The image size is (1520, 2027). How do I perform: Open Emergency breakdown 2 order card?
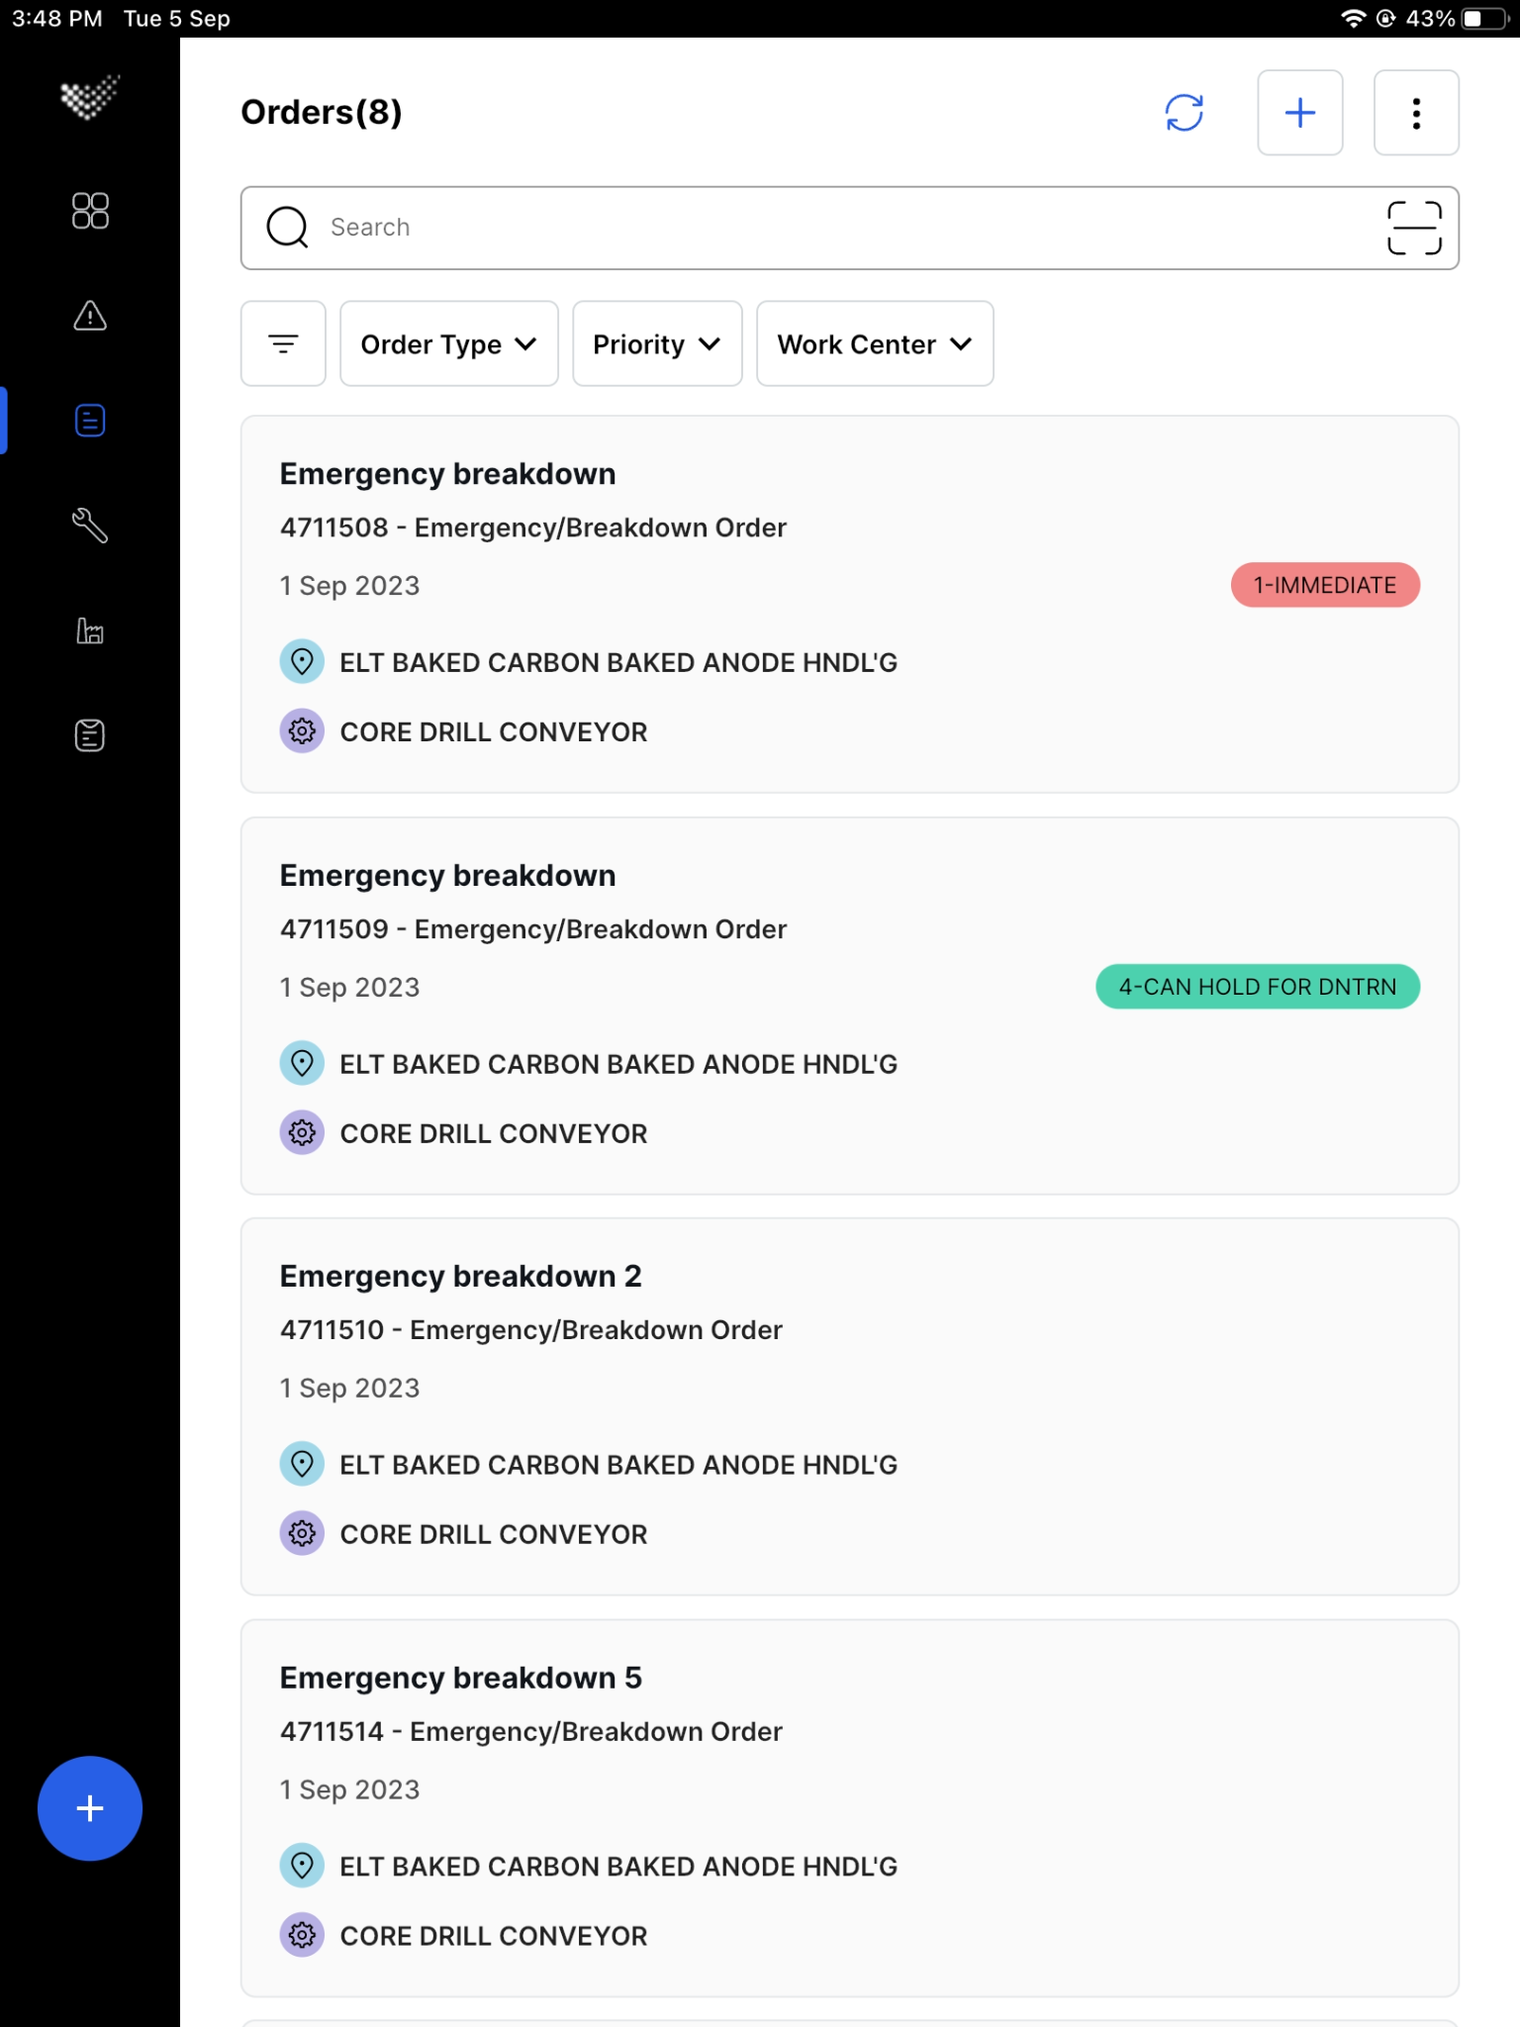pos(849,1406)
